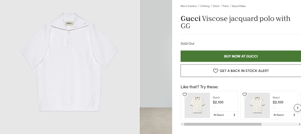Image resolution: width=301 pixels, height=134 pixels.
Task: Select white color swatch on second suggestion
Action: click(x=274, y=107)
